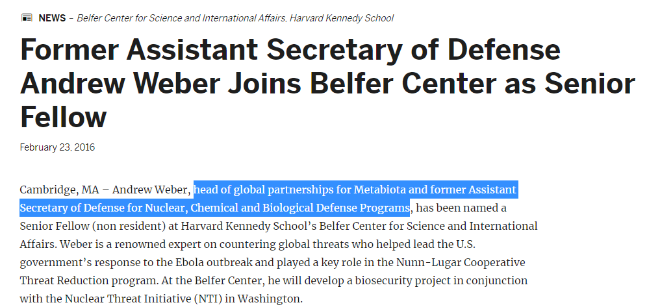Click Andrew Weber in the article paragraph
The height and width of the screenshot is (307, 660).
tap(151, 190)
